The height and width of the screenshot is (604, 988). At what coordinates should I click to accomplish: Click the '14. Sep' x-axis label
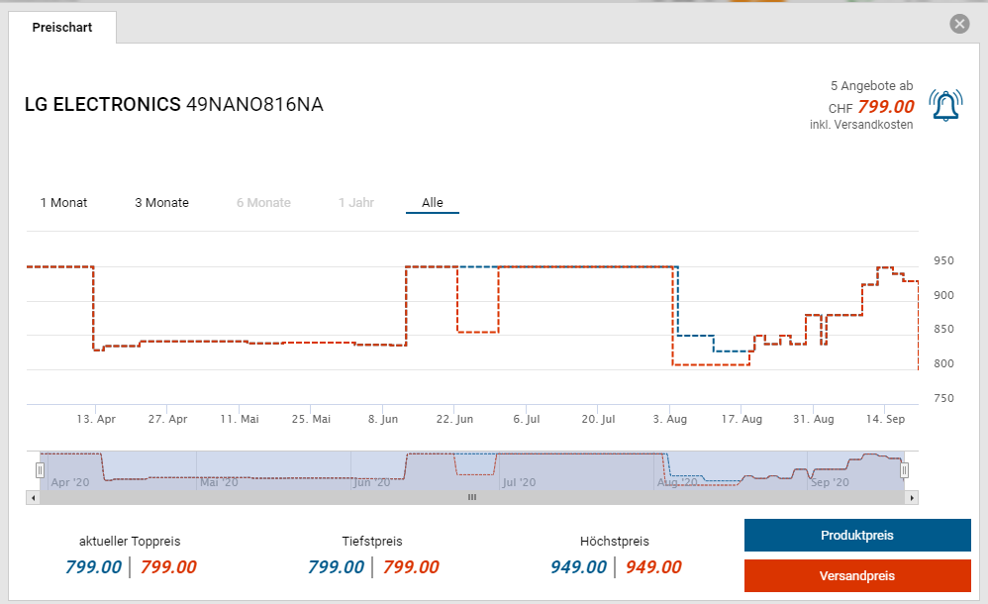click(x=885, y=419)
